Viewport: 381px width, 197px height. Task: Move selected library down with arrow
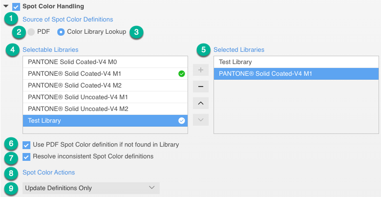point(201,120)
